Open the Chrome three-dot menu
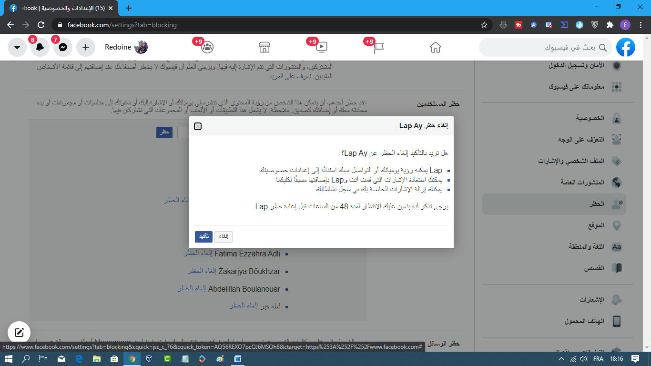Screen dimensions: 651x366 pyautogui.click(x=640, y=25)
